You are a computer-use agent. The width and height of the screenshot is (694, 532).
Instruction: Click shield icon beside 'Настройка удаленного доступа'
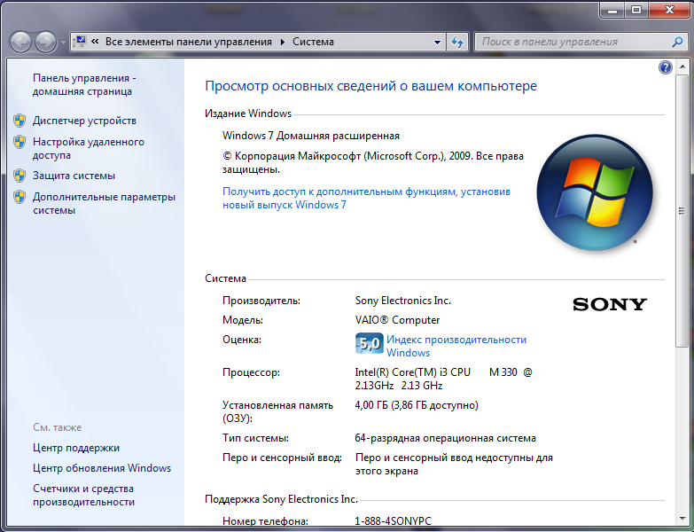coord(19,142)
